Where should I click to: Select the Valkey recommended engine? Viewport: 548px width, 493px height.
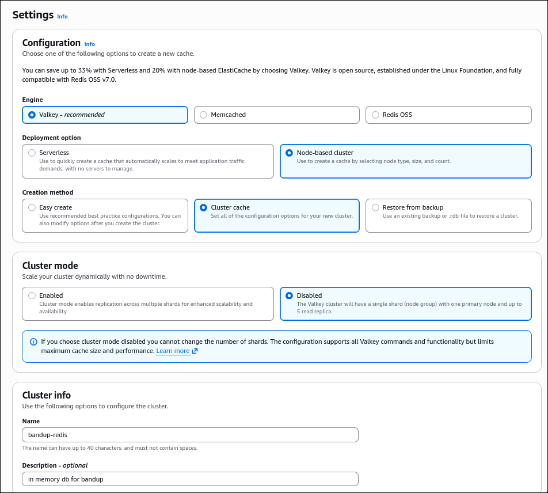tap(32, 115)
